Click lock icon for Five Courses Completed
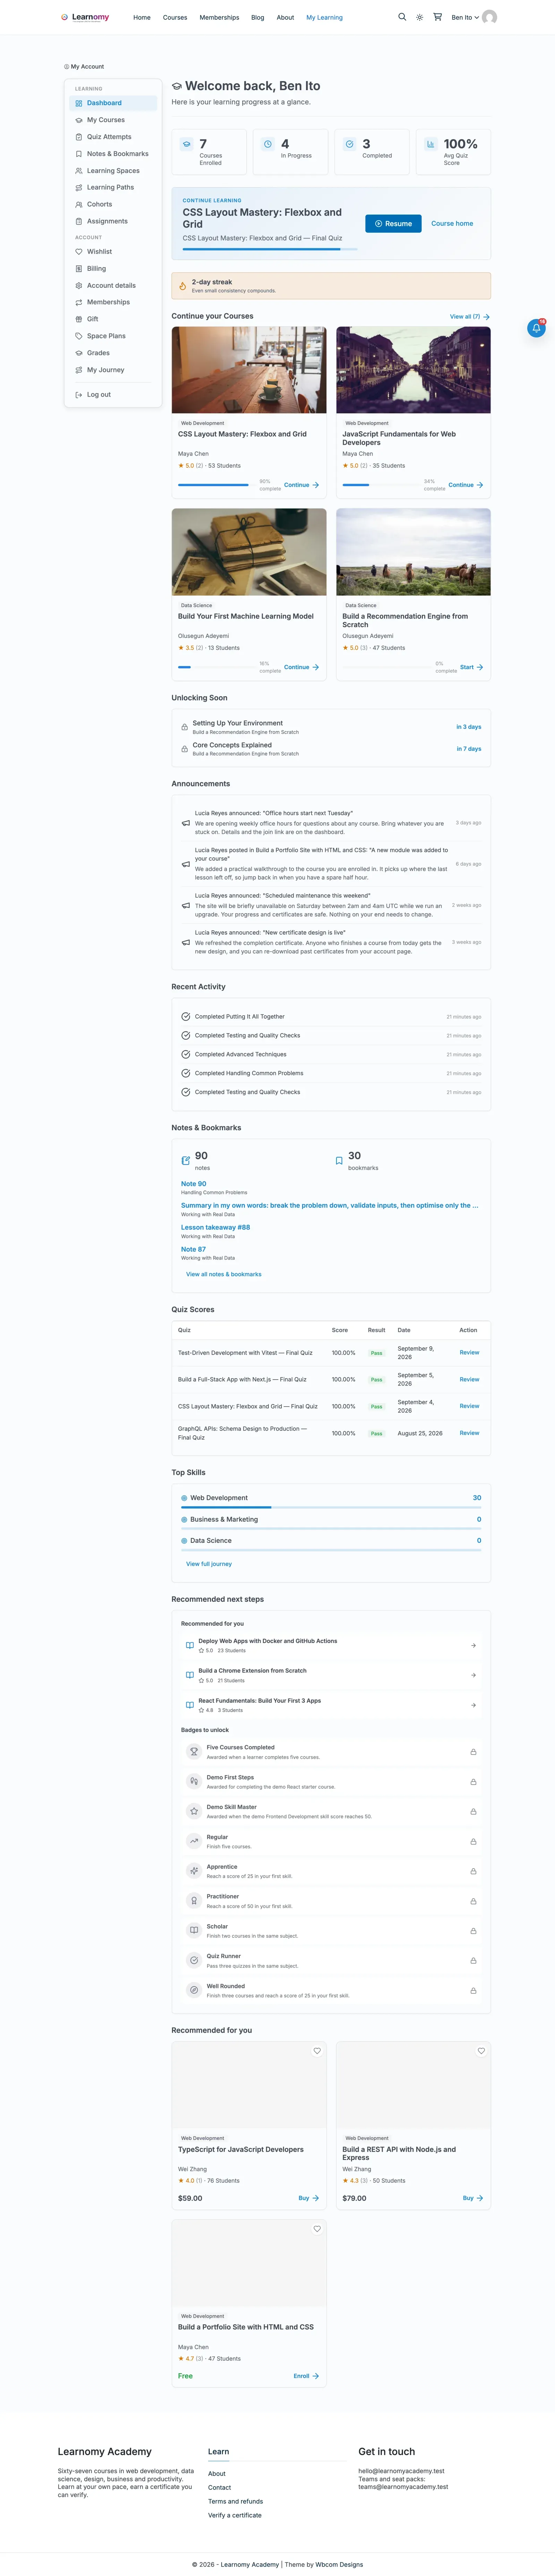 coord(473,1752)
